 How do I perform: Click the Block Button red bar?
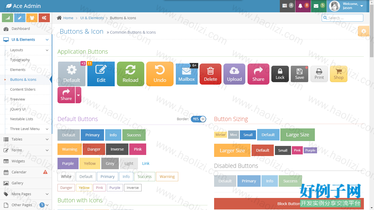(289, 204)
